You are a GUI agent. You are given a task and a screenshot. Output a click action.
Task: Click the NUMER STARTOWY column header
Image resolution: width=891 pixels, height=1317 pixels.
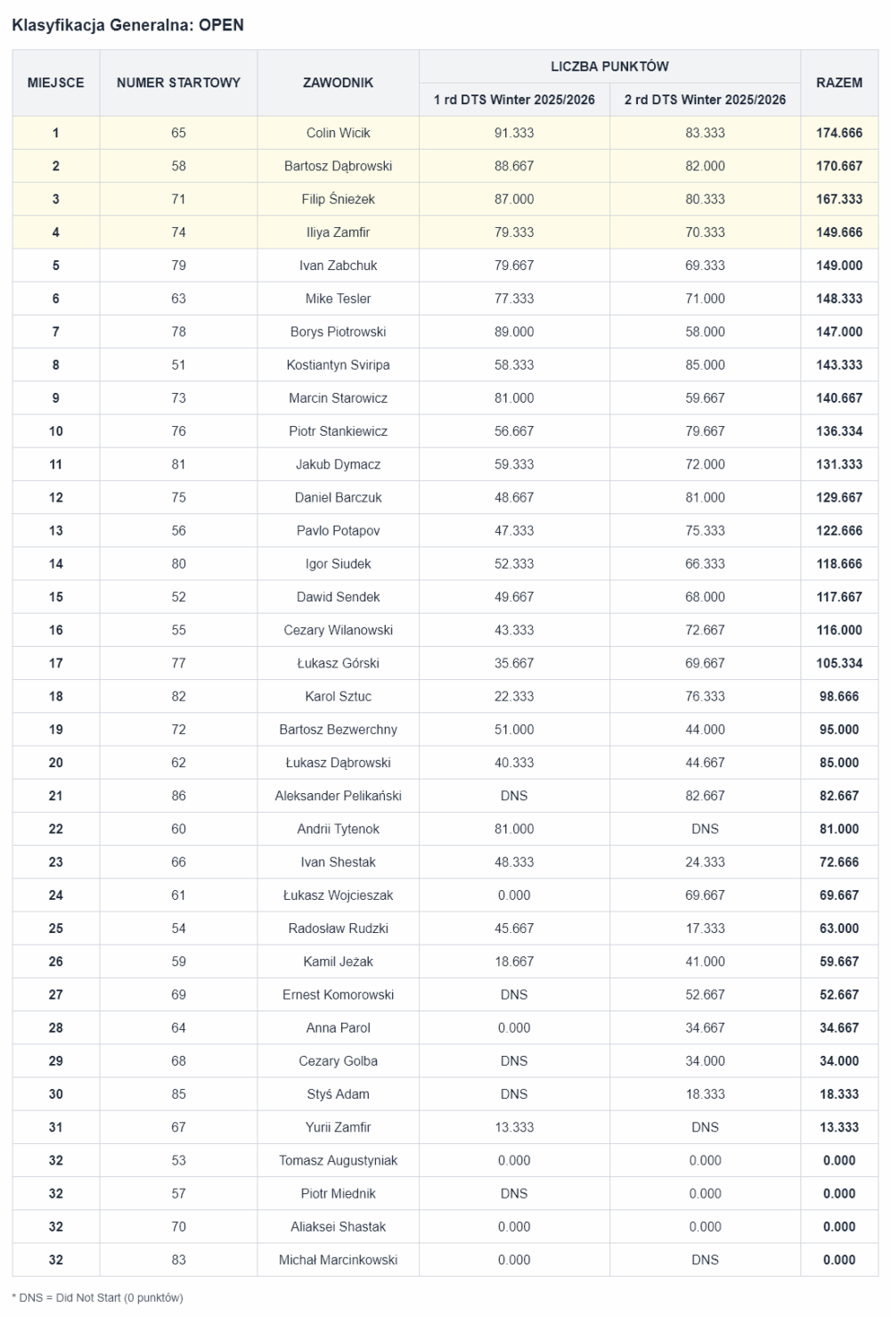[178, 83]
